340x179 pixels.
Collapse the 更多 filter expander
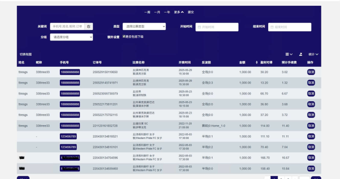click(179, 12)
